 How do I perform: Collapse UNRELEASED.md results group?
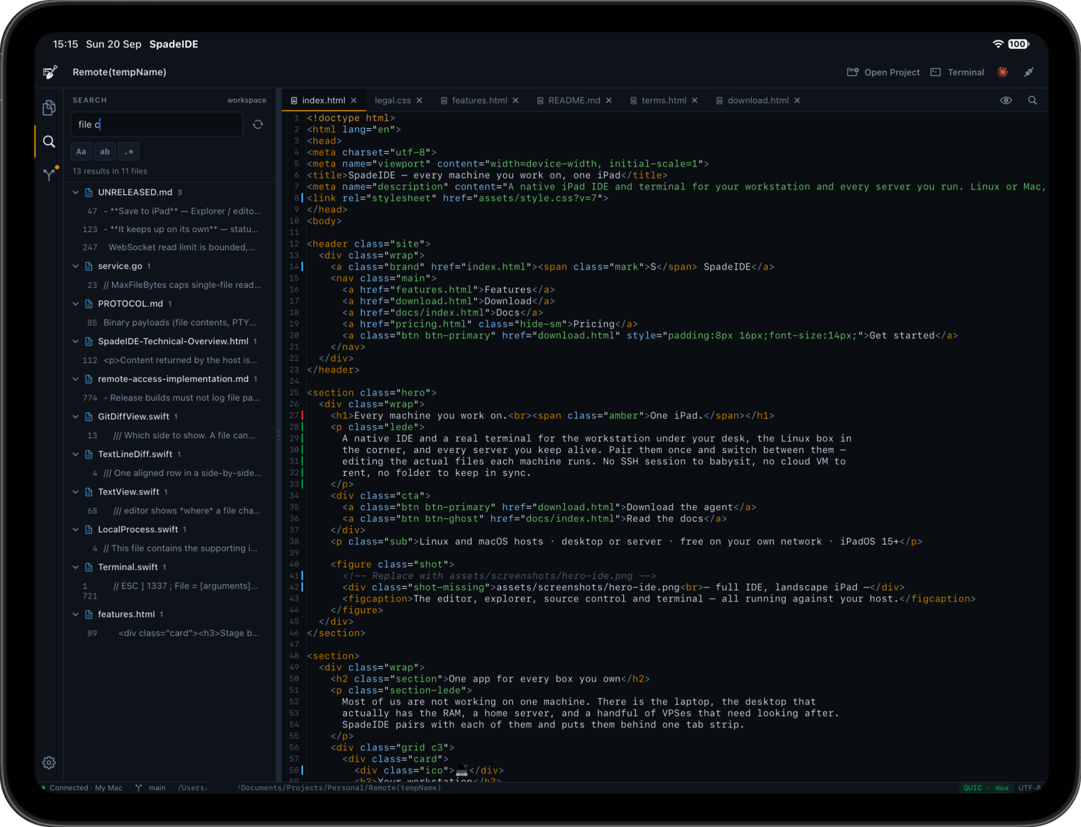(75, 192)
